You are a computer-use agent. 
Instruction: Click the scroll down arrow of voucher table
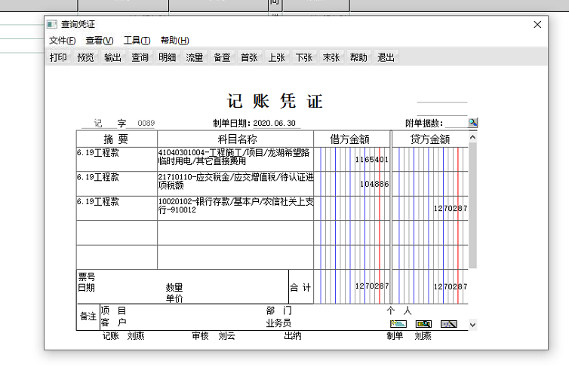tap(472, 325)
